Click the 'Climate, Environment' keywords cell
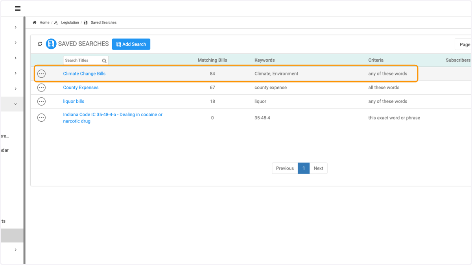The image size is (472, 265). pyautogui.click(x=277, y=74)
